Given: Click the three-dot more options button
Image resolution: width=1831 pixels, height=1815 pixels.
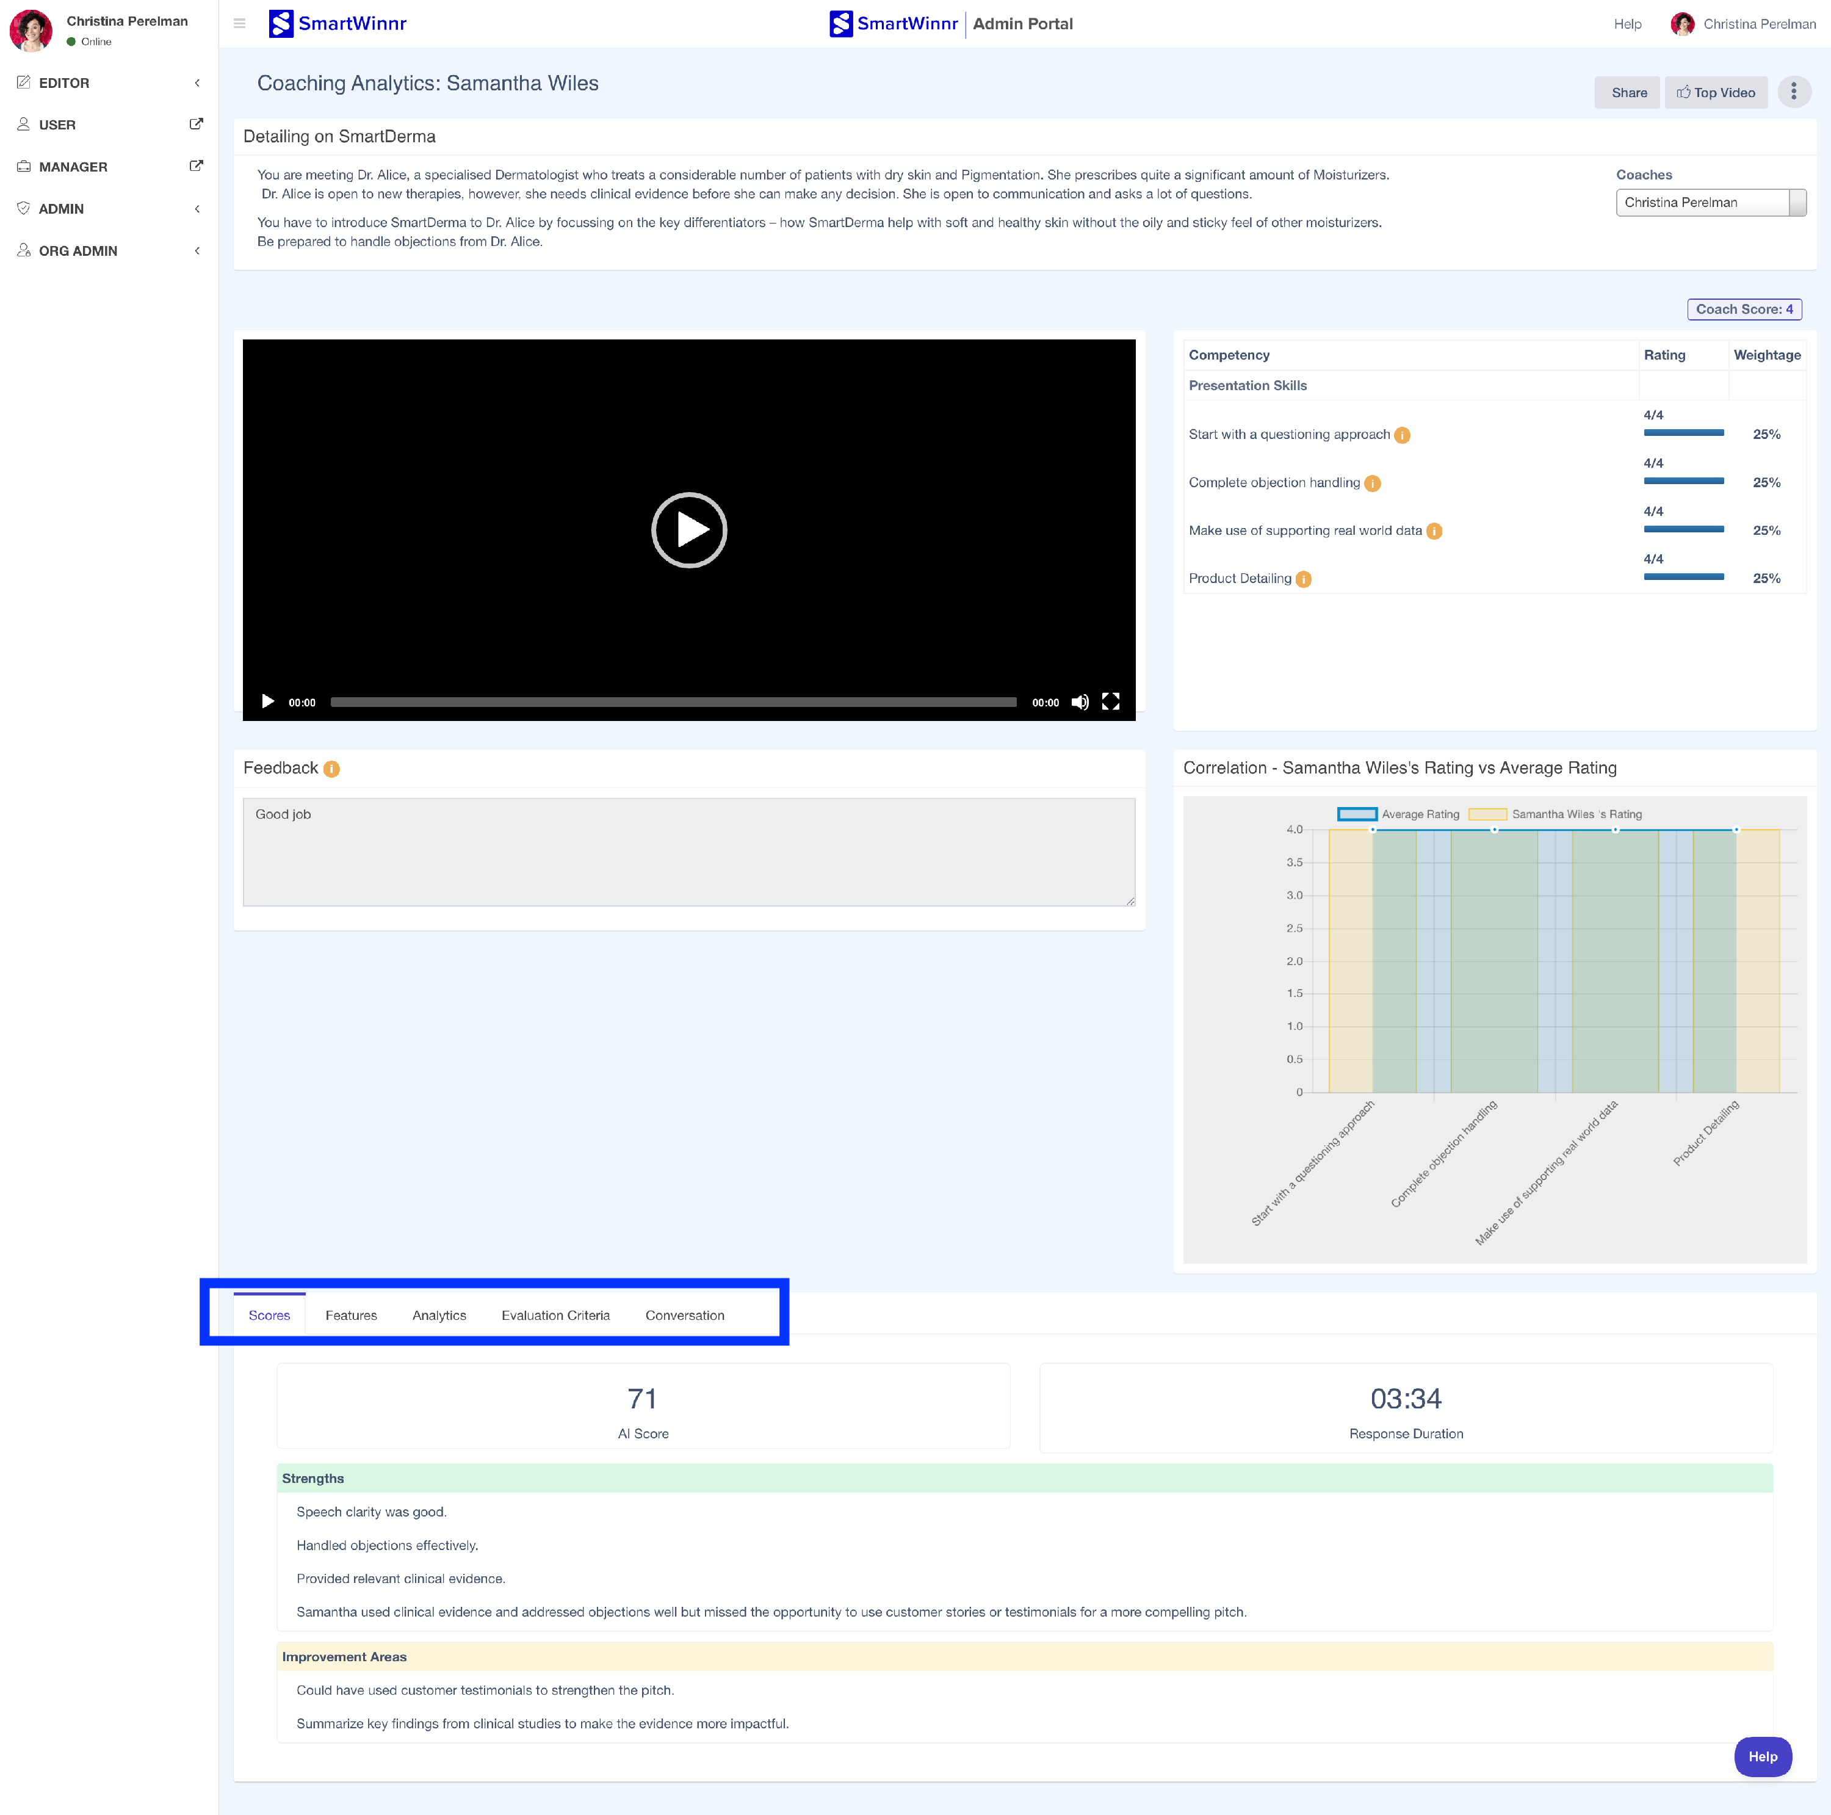Looking at the screenshot, I should pos(1793,92).
